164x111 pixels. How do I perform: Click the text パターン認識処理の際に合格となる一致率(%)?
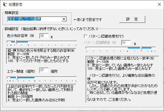(x=121, y=58)
